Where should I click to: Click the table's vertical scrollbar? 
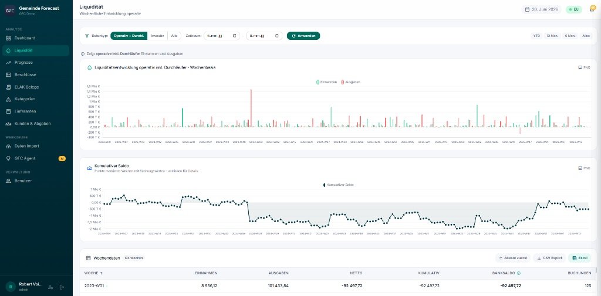596,270
